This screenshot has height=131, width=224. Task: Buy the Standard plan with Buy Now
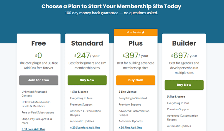87,80
